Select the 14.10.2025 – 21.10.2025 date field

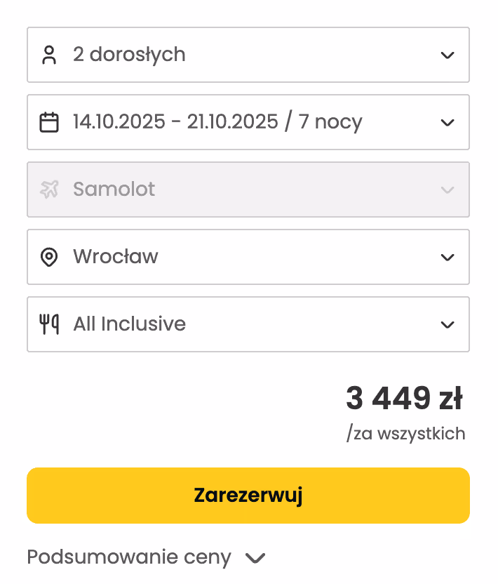[x=217, y=121]
